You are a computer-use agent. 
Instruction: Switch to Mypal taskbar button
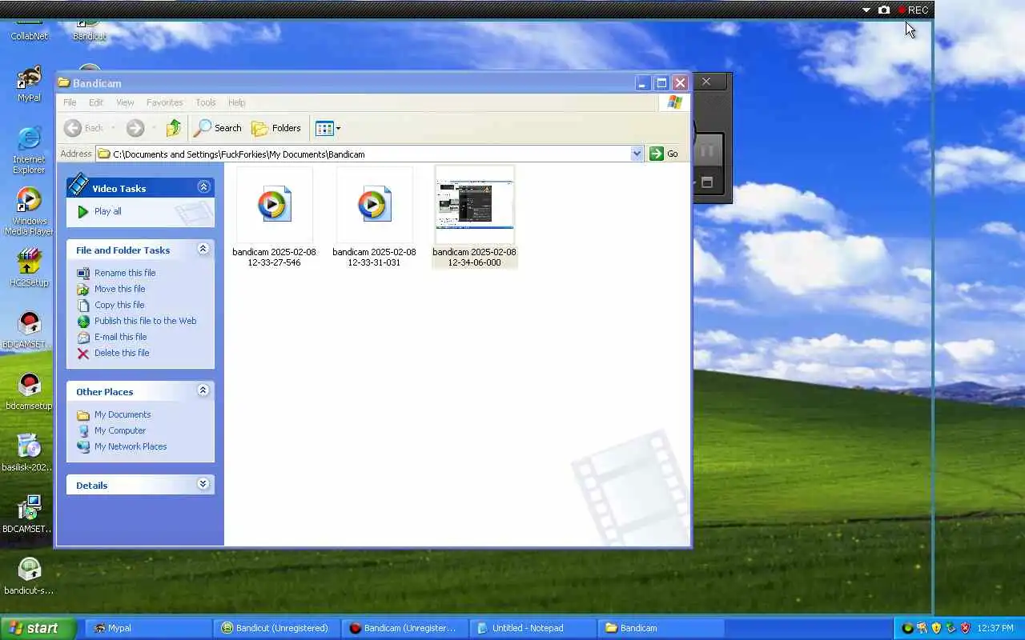click(x=147, y=628)
